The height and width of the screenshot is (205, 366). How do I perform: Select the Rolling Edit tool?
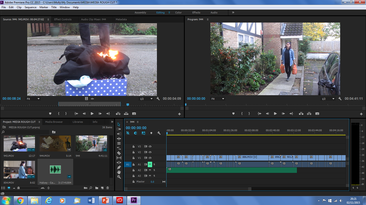119,143
